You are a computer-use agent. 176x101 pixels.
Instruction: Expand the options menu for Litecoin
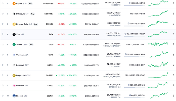point(173,96)
